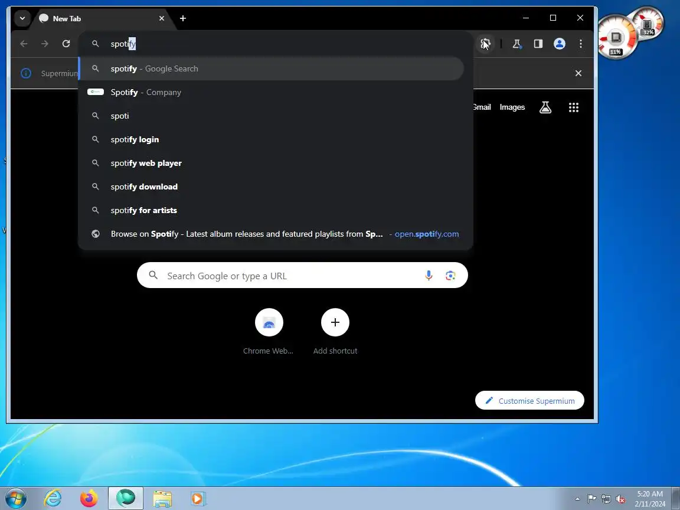Show hidden system tray icons
This screenshot has width=680, height=510.
pyautogui.click(x=577, y=499)
